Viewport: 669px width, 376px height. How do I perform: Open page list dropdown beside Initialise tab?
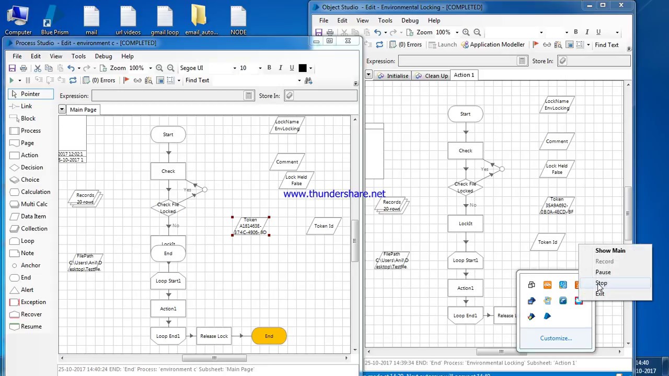(368, 75)
